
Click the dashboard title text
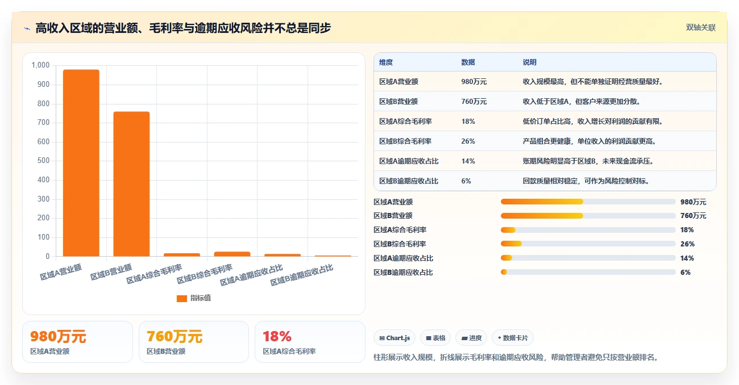pyautogui.click(x=183, y=28)
